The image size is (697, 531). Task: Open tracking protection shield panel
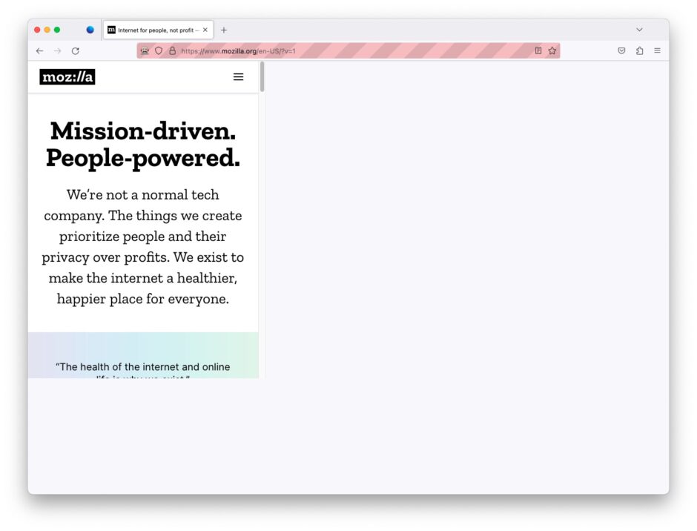pyautogui.click(x=159, y=50)
